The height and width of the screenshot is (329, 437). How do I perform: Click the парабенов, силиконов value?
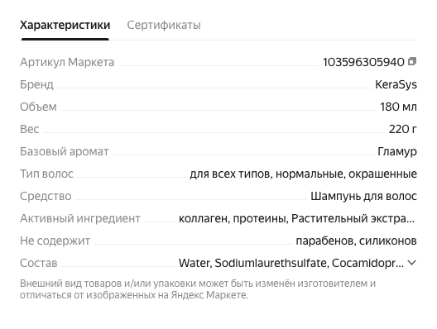tap(356, 241)
